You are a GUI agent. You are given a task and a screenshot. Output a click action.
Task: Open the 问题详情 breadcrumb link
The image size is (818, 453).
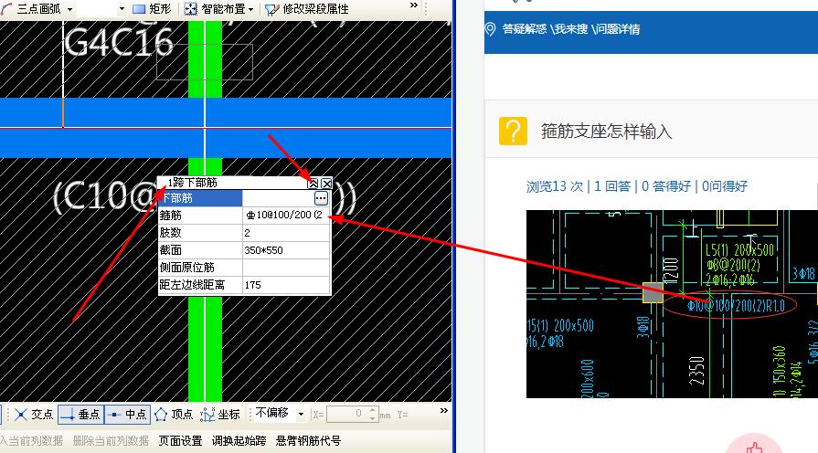(x=618, y=29)
